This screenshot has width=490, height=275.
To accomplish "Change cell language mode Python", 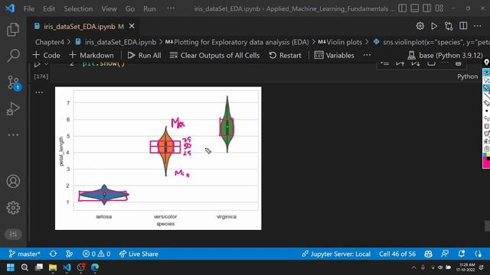I will (x=468, y=76).
